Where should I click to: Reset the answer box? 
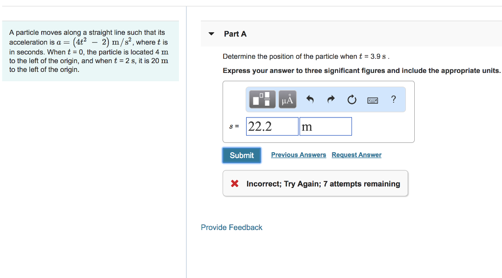coord(351,100)
